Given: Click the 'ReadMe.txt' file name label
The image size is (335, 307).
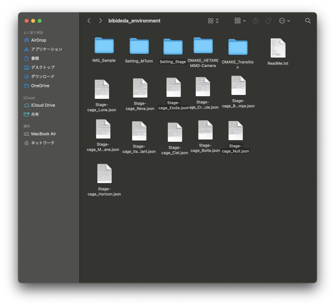Looking at the screenshot, I should click(278, 64).
